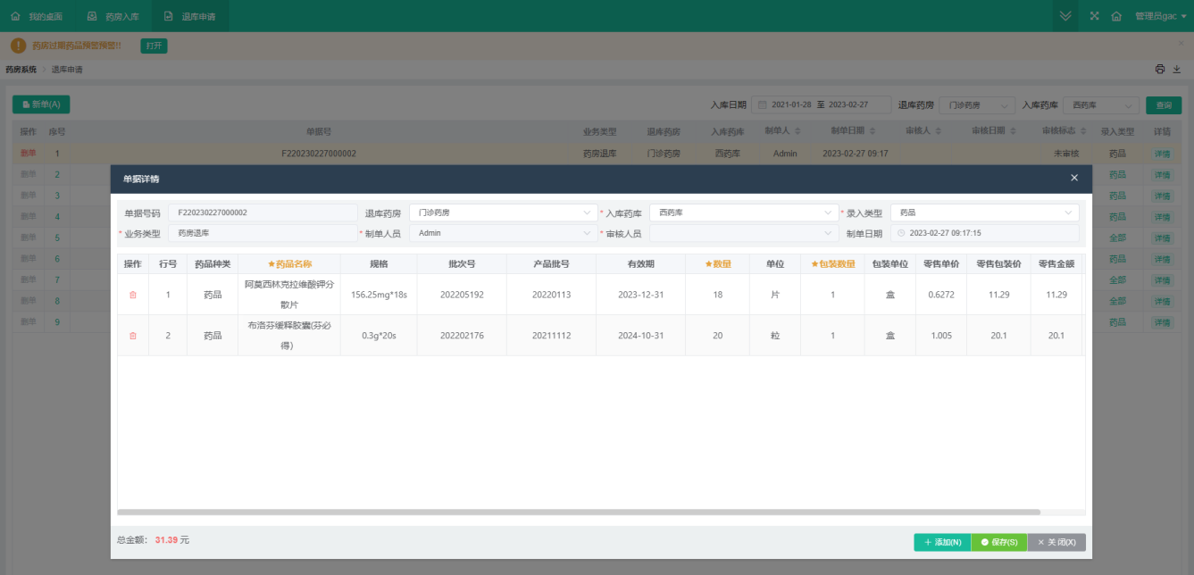Image resolution: width=1194 pixels, height=575 pixels.
Task: Open the empty 审核人员 dropdown
Action: tap(744, 233)
